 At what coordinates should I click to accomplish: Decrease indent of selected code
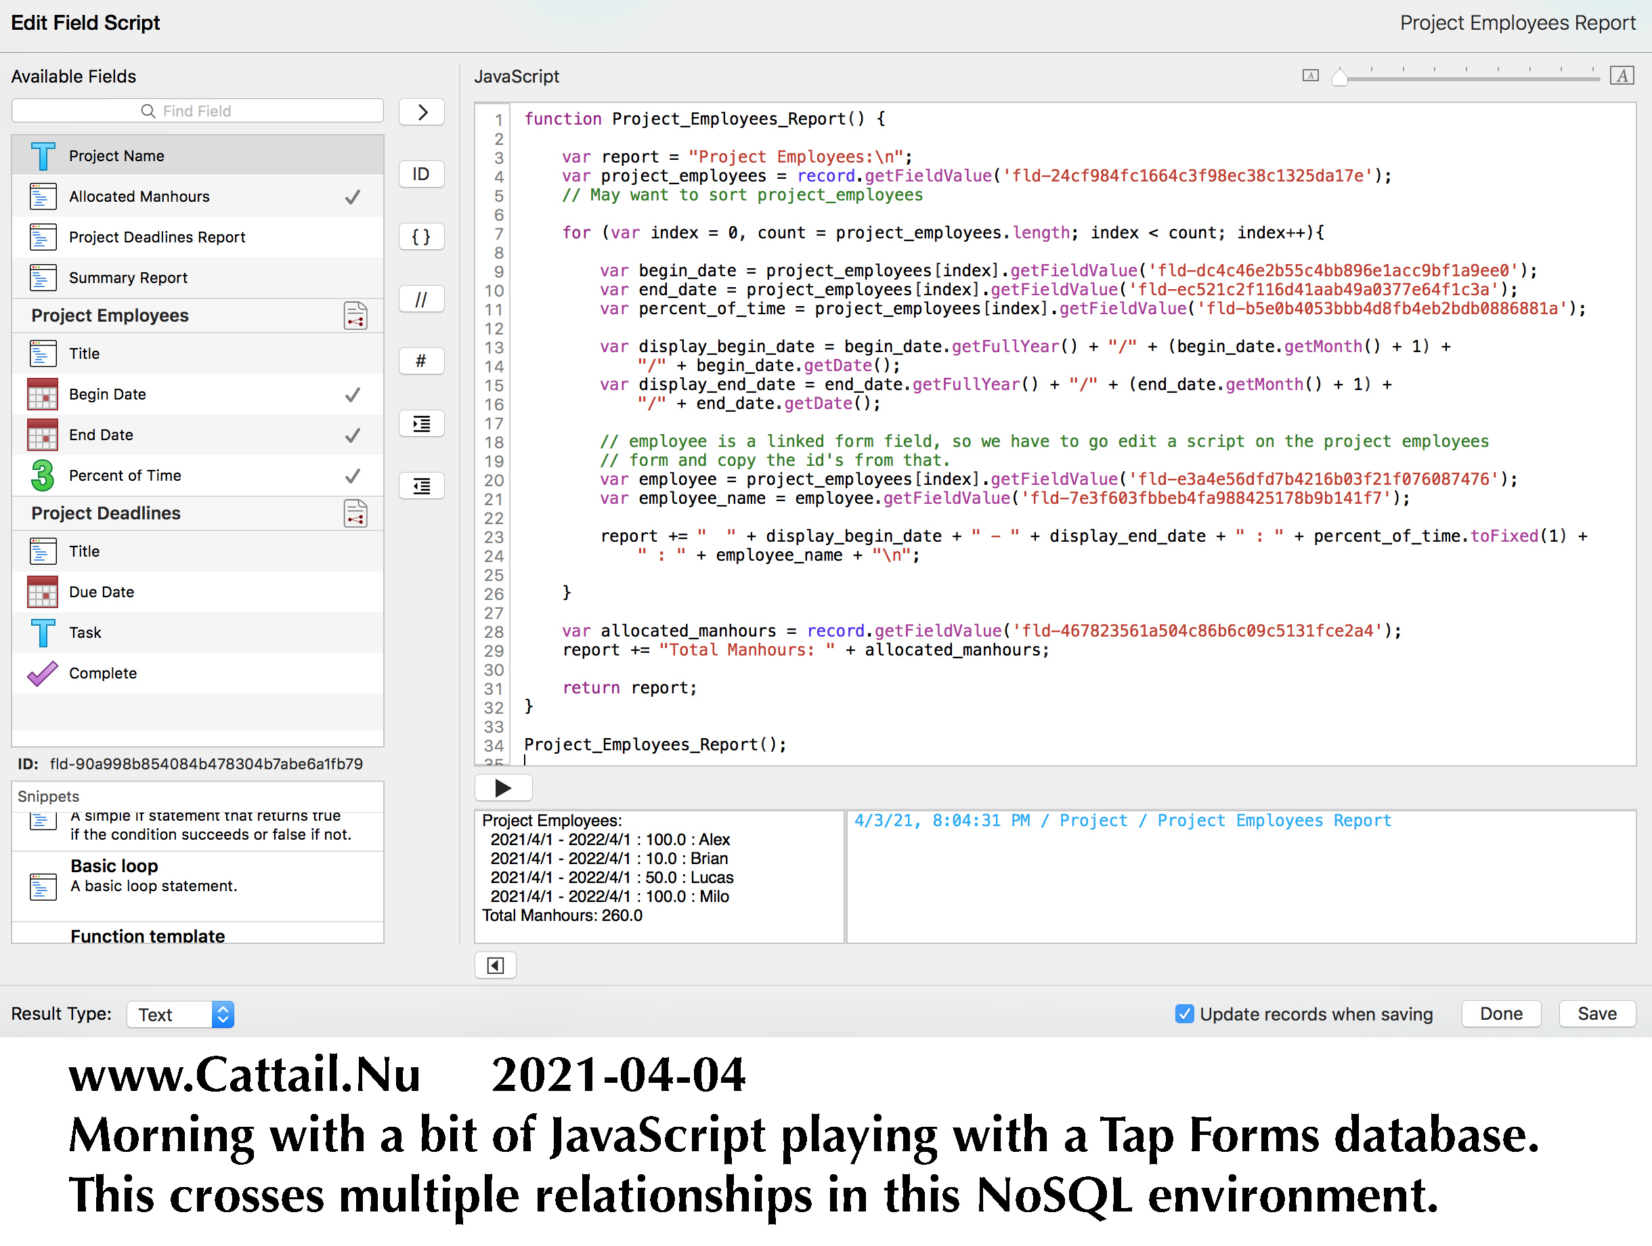click(422, 486)
